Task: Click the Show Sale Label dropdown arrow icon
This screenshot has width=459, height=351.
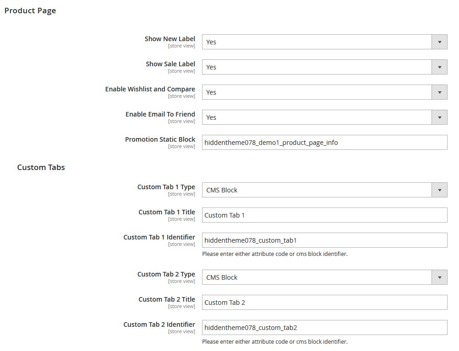Action: point(439,67)
